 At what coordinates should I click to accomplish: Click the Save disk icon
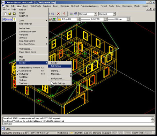14,14
